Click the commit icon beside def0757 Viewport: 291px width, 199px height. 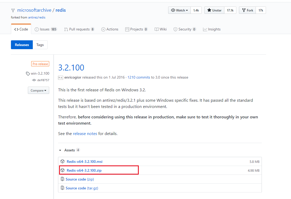click(34, 80)
